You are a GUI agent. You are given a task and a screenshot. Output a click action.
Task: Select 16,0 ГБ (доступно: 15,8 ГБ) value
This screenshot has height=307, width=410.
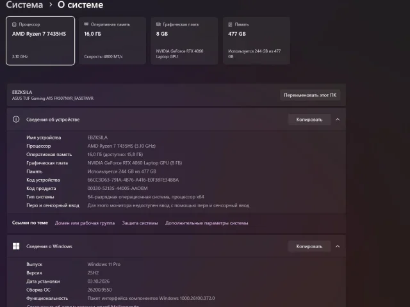coord(115,154)
